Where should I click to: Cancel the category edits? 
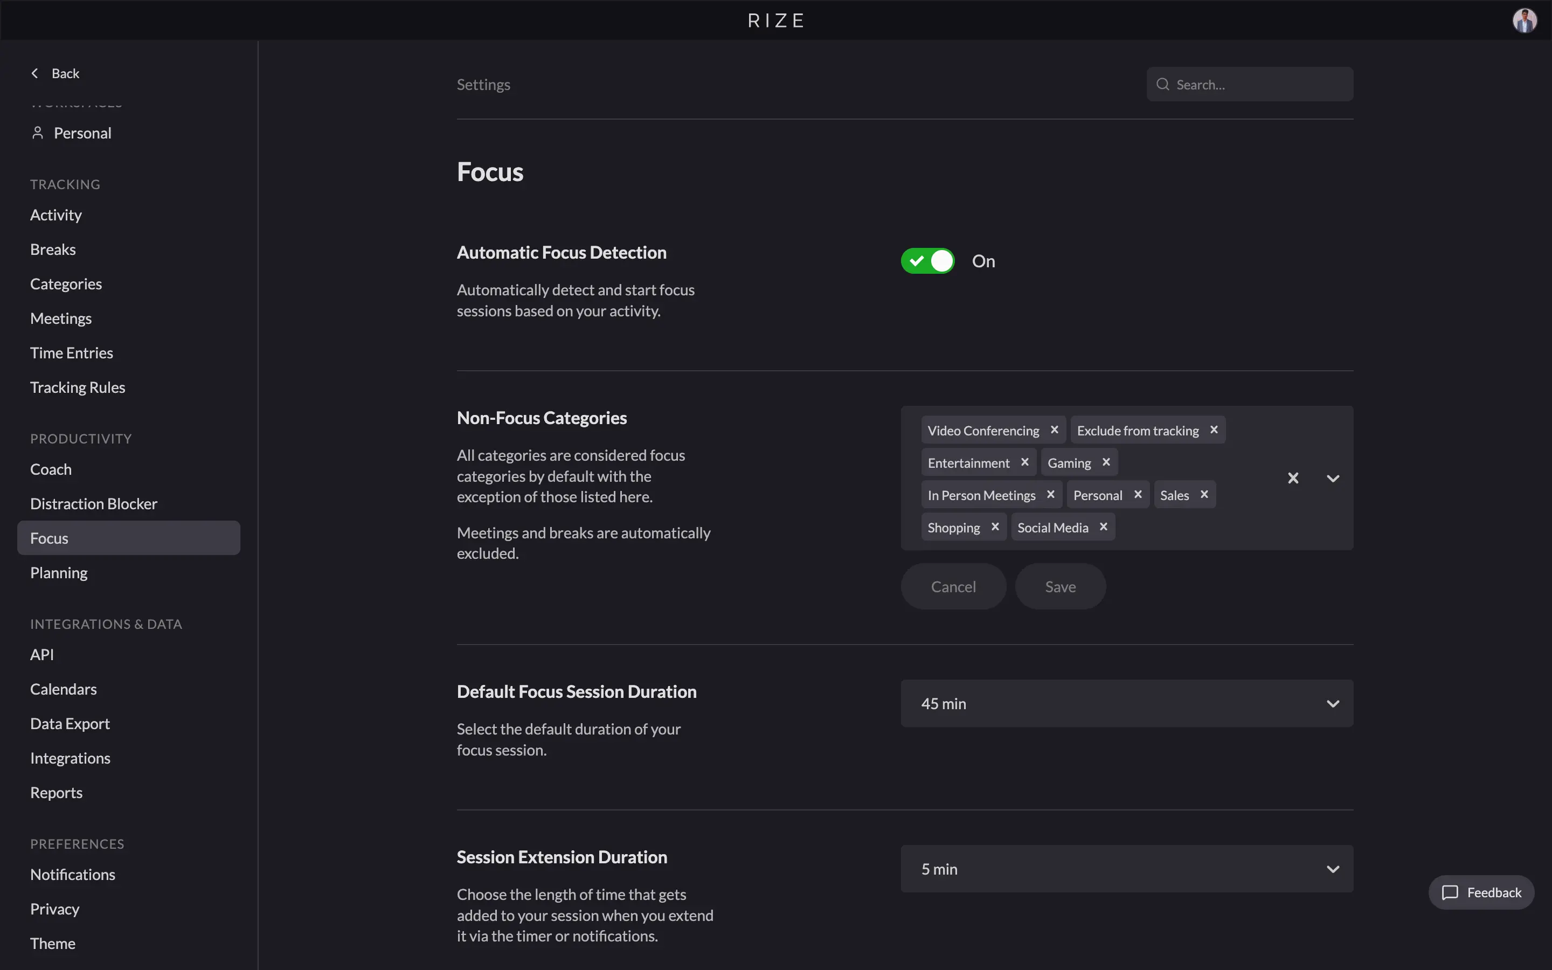pos(953,586)
